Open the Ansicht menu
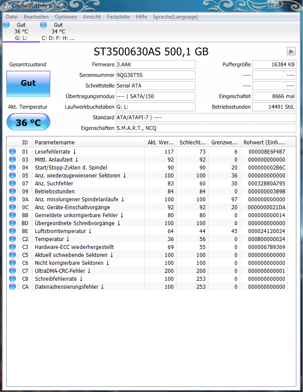The image size is (303, 392). pos(92,17)
